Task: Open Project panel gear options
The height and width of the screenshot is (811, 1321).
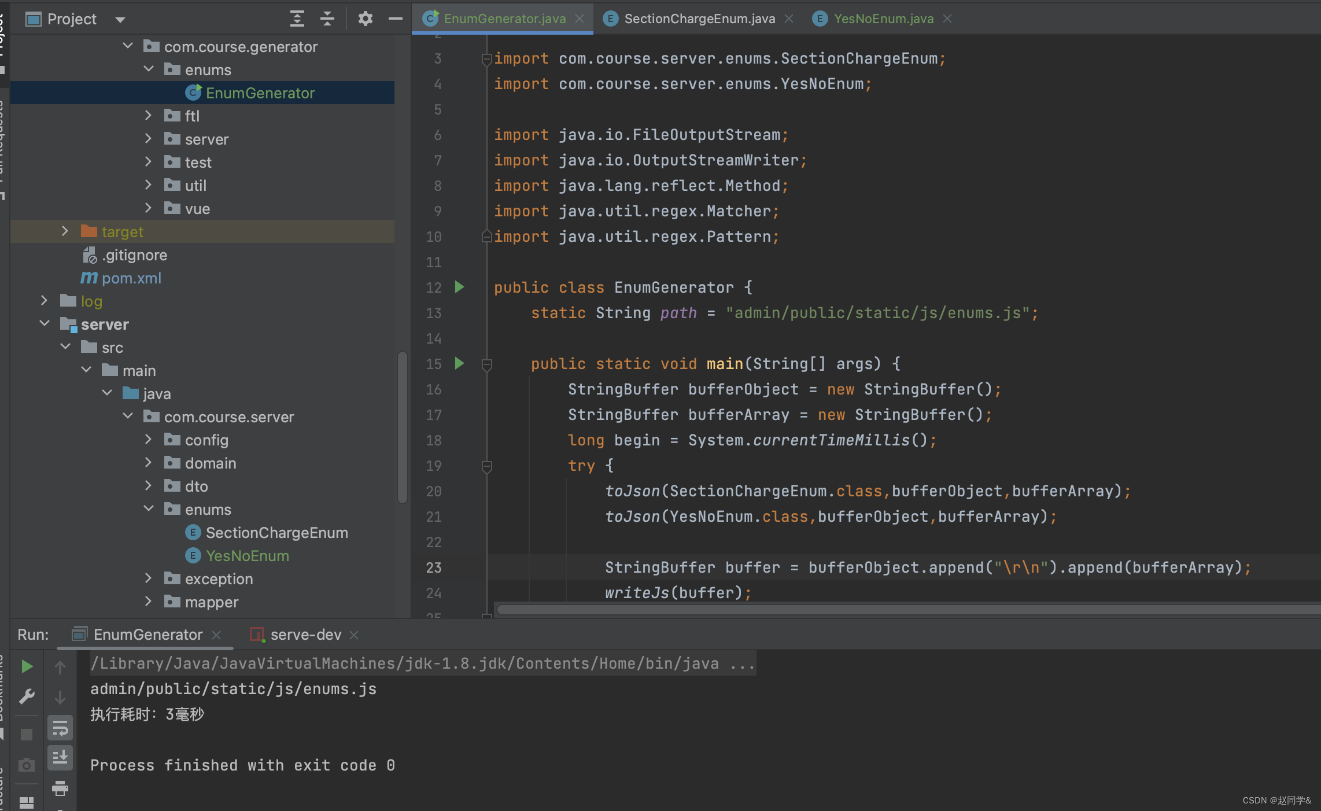Action: coord(365,19)
